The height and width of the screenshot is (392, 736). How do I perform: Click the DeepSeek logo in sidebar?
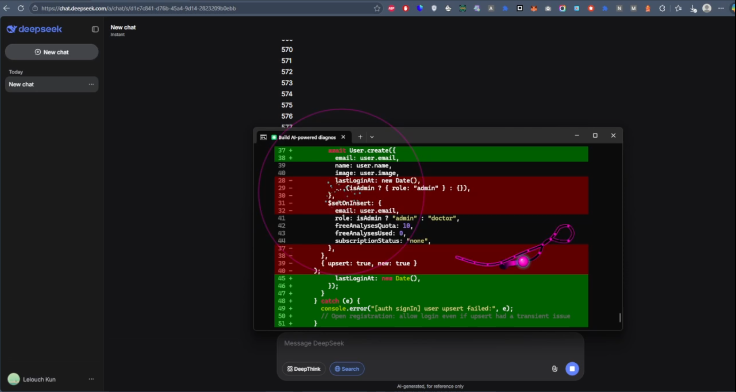coord(34,29)
